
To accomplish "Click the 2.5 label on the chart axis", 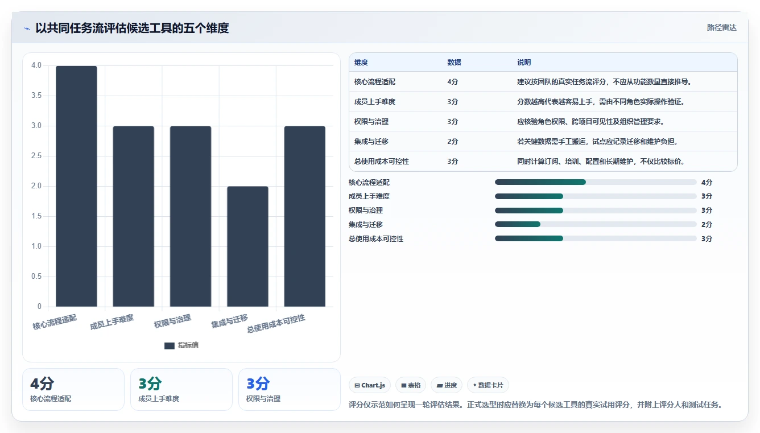I will click(36, 156).
